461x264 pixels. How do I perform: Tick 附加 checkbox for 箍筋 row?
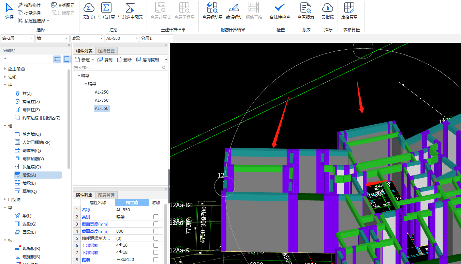tap(156, 260)
